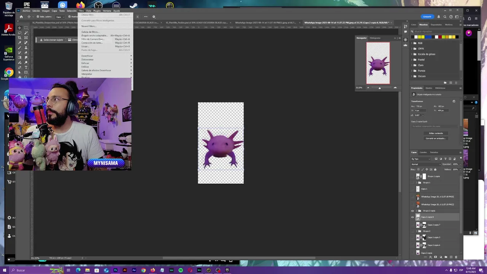The width and height of the screenshot is (487, 274).
Task: Hide the Grupo 2 copia group
Action: point(412,211)
